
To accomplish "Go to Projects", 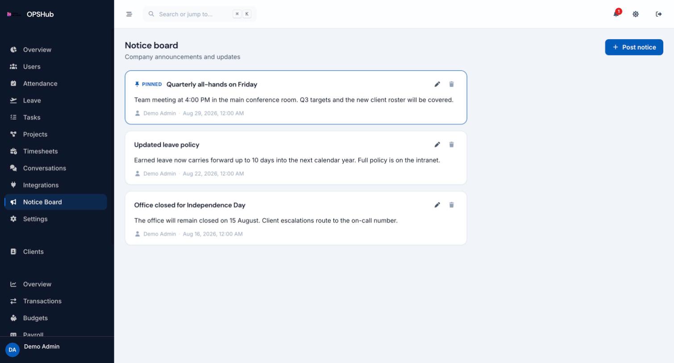I will (56, 134).
